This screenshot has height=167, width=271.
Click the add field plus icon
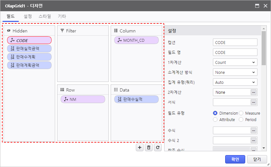(x=139, y=147)
